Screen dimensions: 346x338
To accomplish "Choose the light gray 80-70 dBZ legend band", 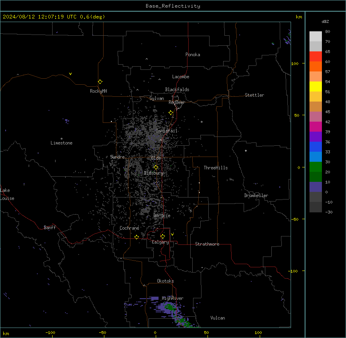I will point(315,37).
